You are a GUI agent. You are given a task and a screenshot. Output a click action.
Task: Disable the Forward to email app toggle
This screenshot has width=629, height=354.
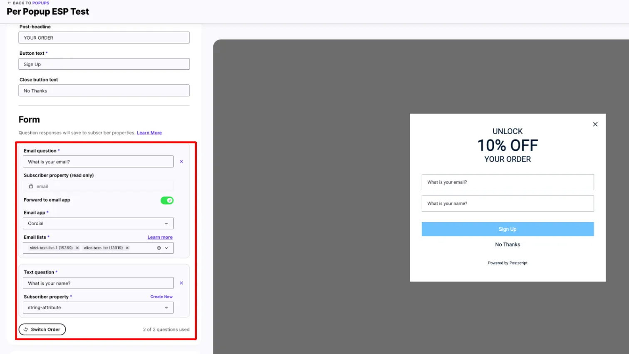click(x=167, y=200)
